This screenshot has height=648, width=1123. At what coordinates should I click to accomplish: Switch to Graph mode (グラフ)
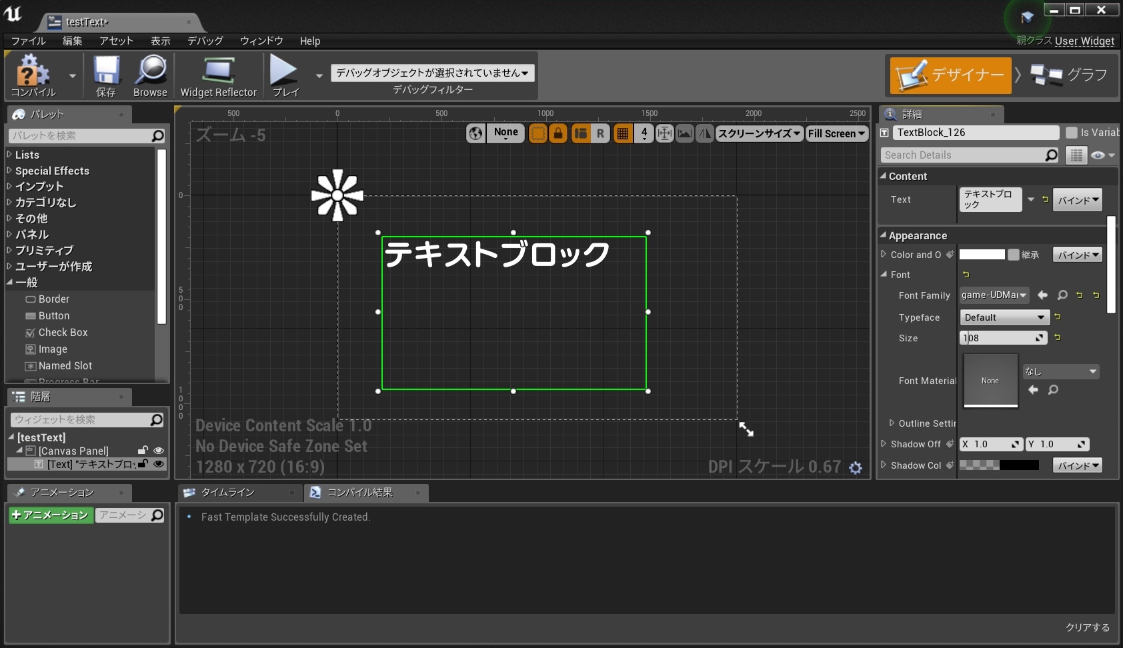pyautogui.click(x=1070, y=75)
